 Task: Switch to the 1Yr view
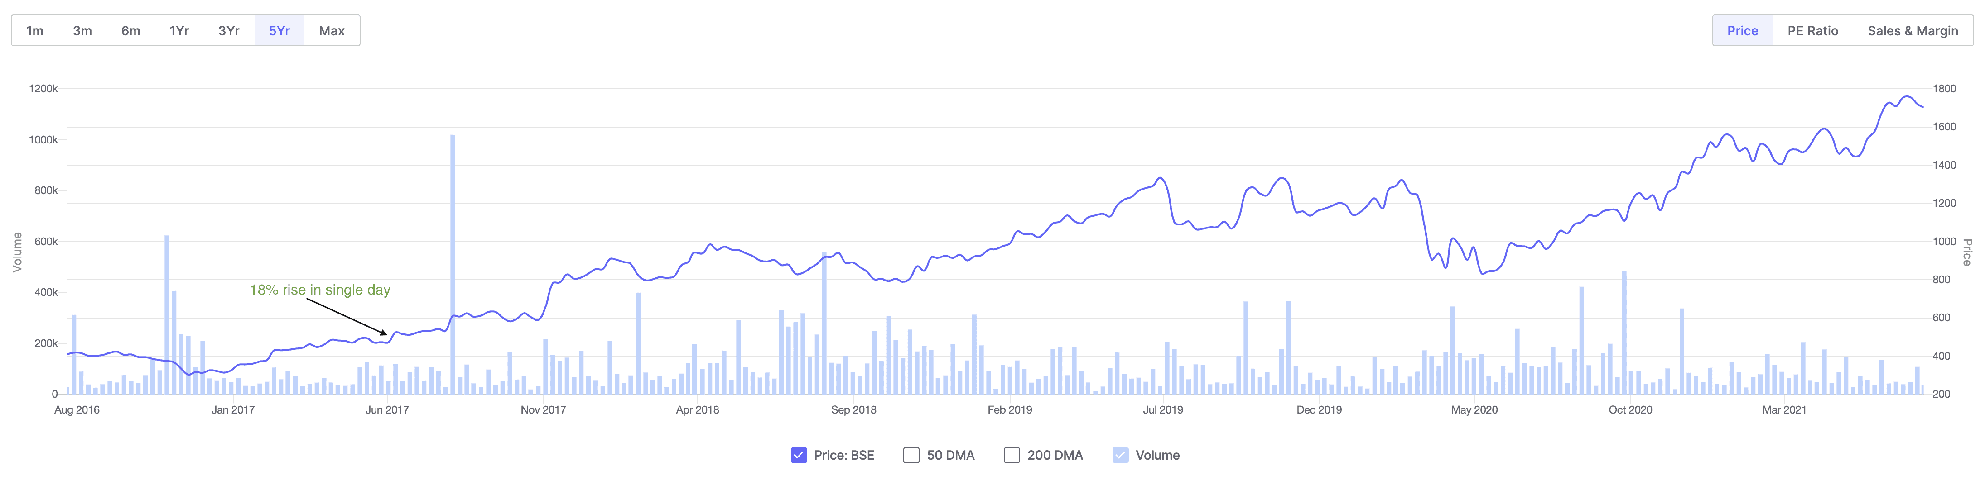pos(179,30)
